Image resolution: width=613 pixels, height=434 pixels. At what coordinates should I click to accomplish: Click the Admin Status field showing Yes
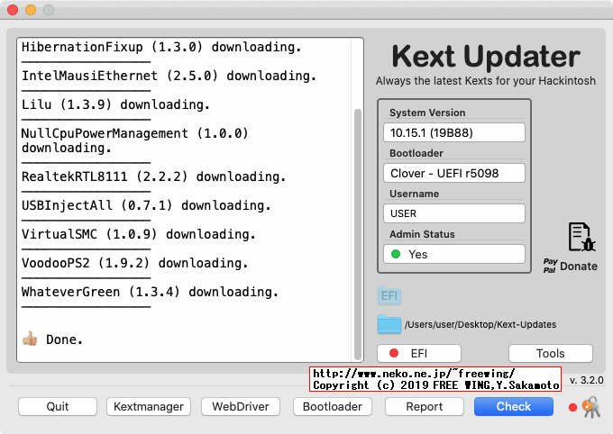[454, 254]
